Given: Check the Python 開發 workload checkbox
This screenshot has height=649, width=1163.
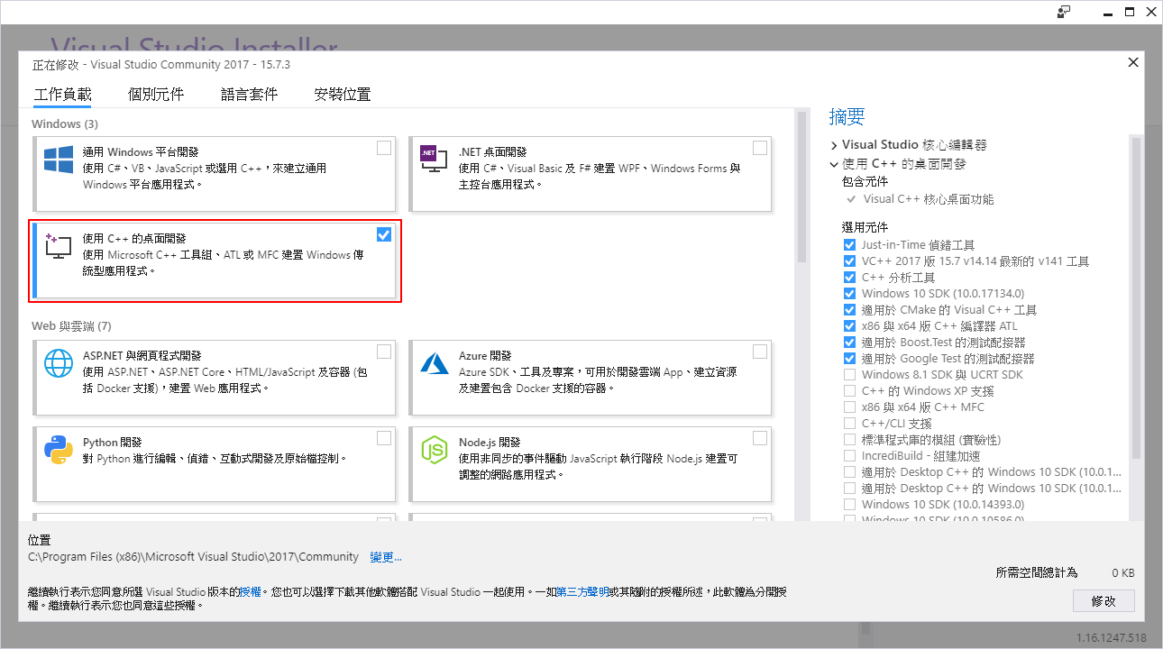Looking at the screenshot, I should coord(384,438).
